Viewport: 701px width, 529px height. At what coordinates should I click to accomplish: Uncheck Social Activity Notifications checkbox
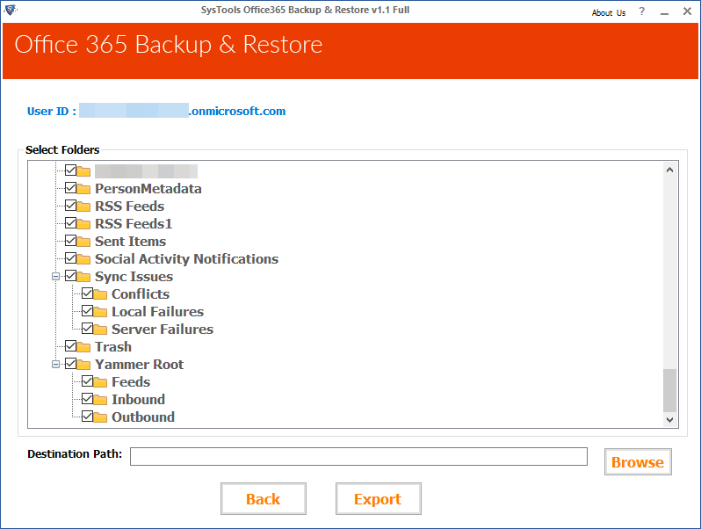[70, 257]
